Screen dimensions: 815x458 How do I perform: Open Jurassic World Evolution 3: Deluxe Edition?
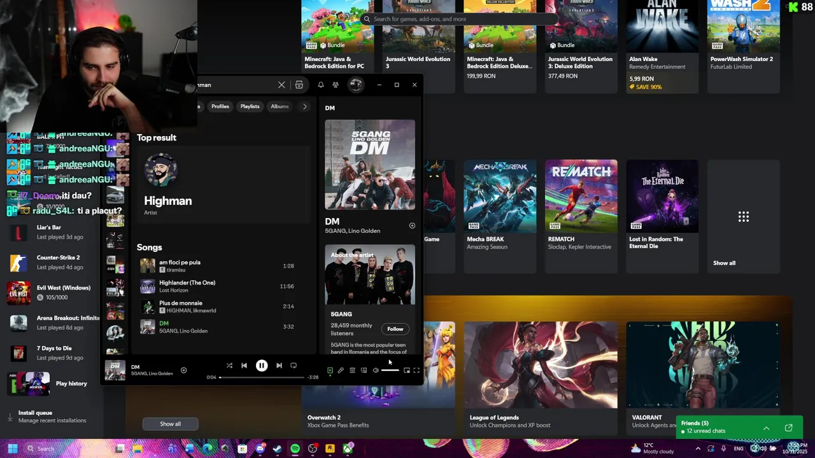(x=581, y=46)
